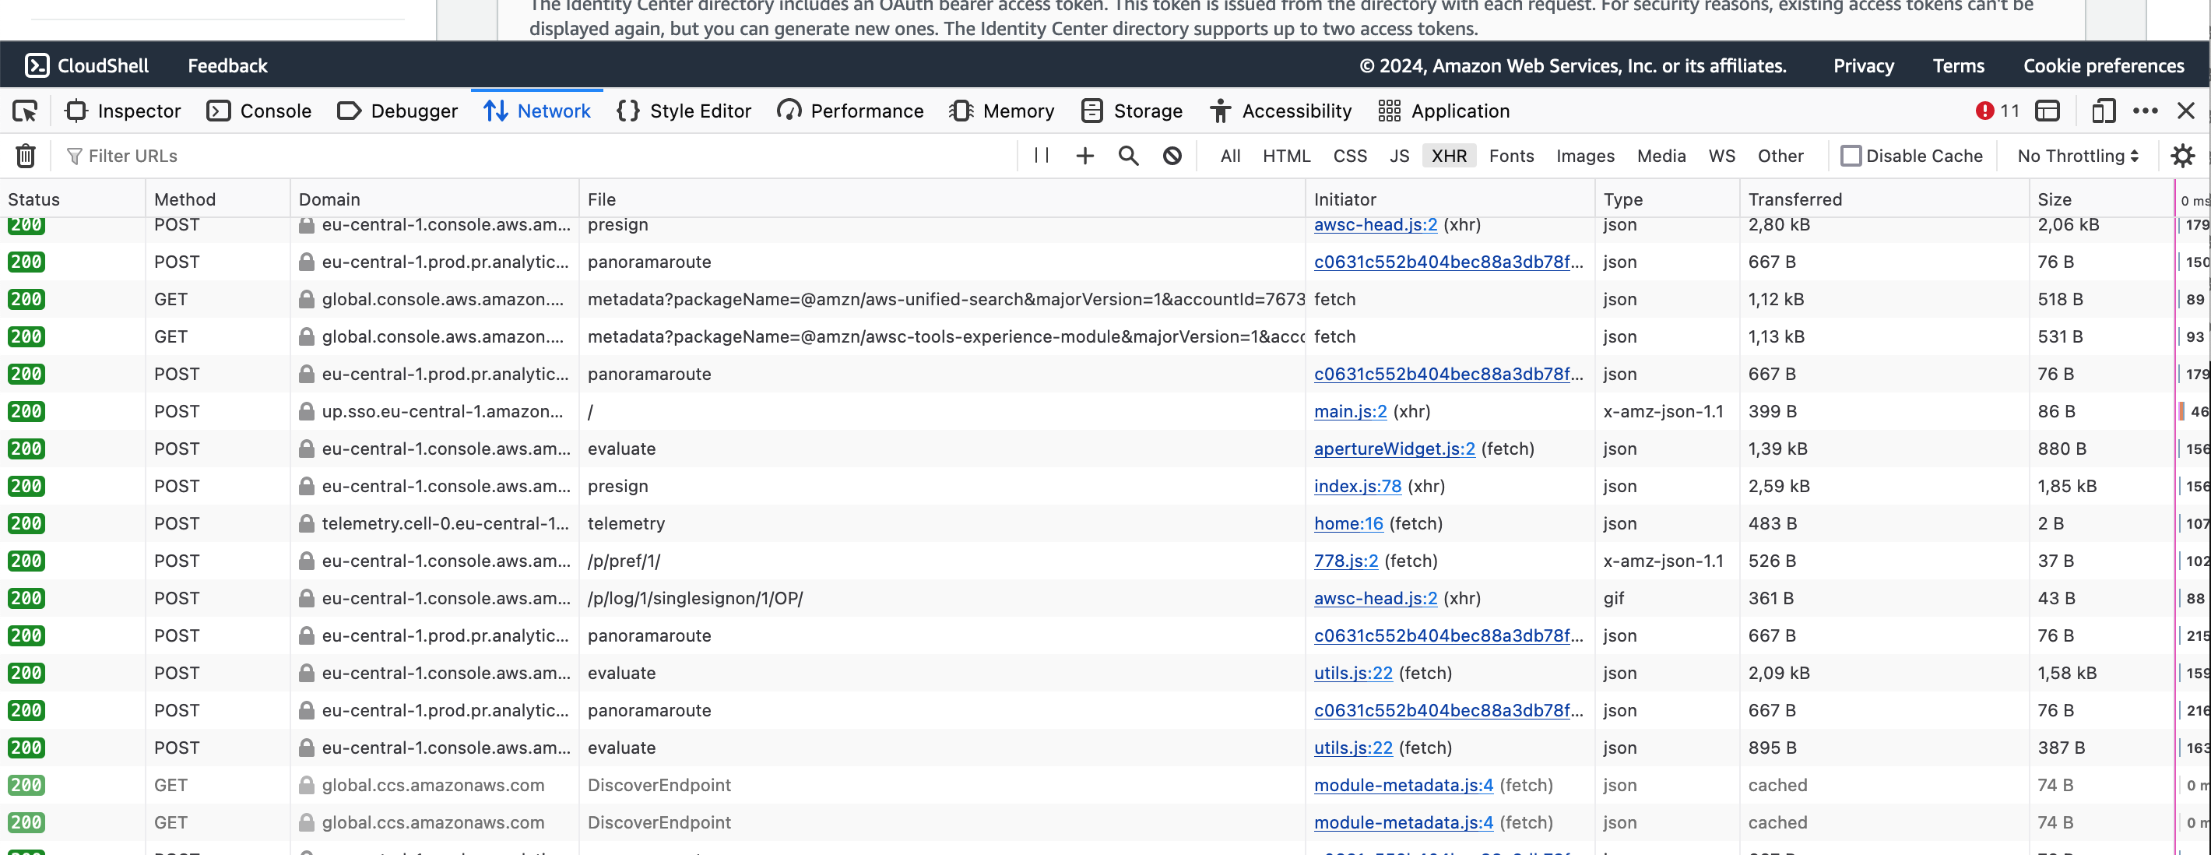Open No Throttling dropdown
The height and width of the screenshot is (855, 2211).
click(x=2077, y=155)
